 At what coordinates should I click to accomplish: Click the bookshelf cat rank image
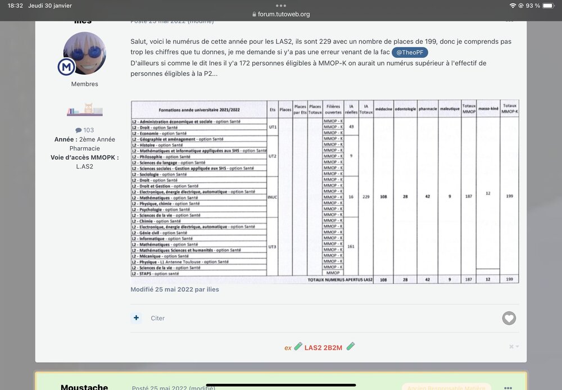pos(84,109)
